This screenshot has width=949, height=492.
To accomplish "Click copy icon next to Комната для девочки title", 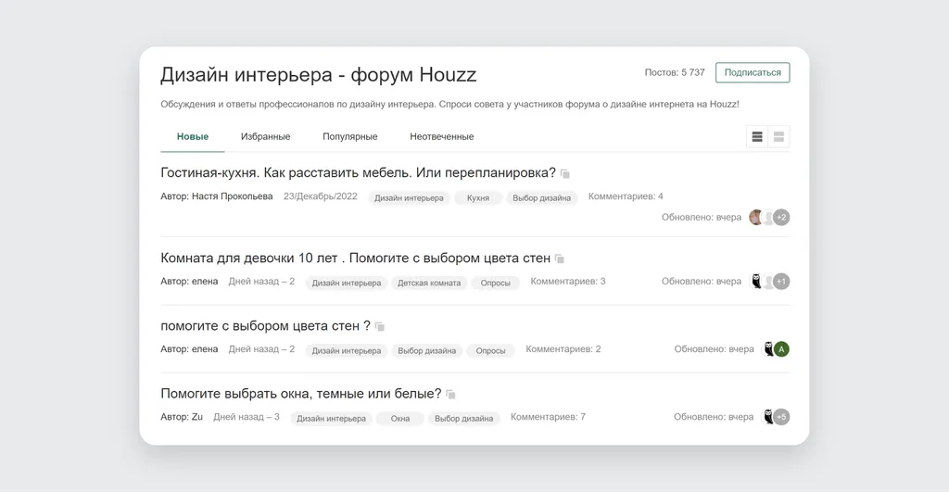I will (x=560, y=259).
